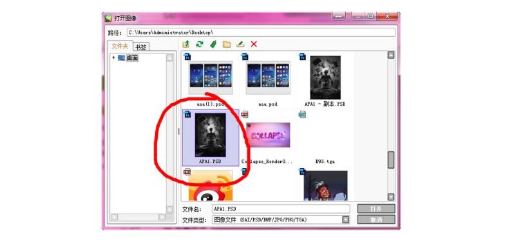Delete selected file with red X icon
The width and height of the screenshot is (512, 244).
click(x=254, y=44)
